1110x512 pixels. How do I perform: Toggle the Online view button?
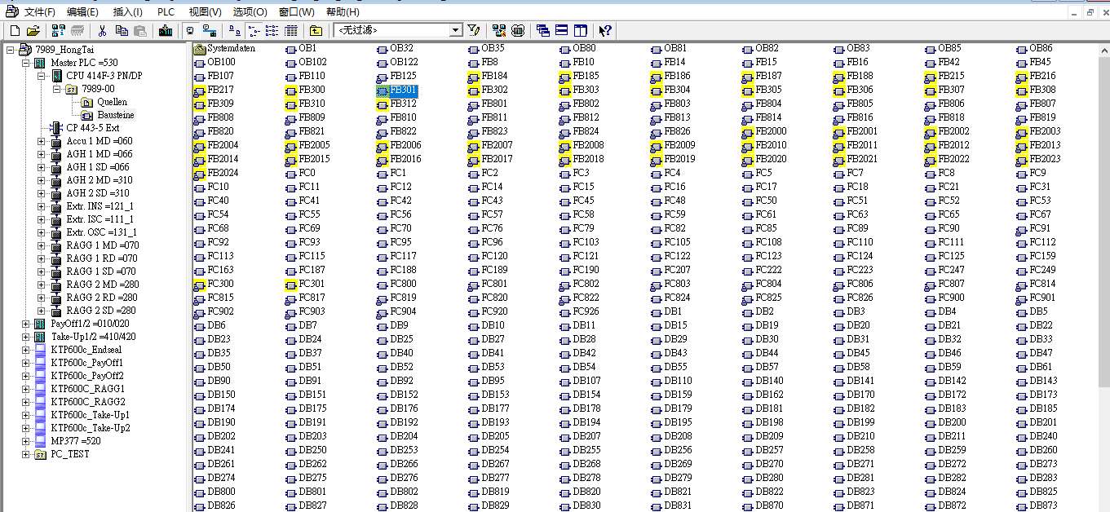(190, 31)
